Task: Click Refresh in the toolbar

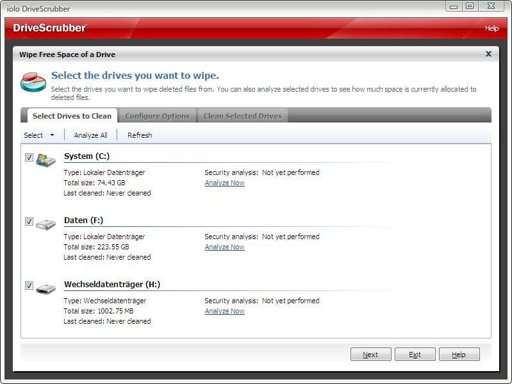Action: click(x=140, y=135)
